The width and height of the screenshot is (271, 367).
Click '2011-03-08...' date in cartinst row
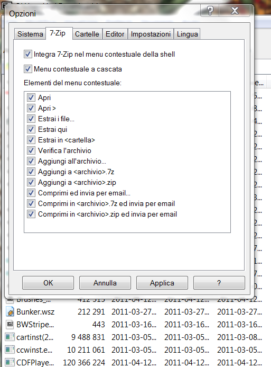pos(239,337)
